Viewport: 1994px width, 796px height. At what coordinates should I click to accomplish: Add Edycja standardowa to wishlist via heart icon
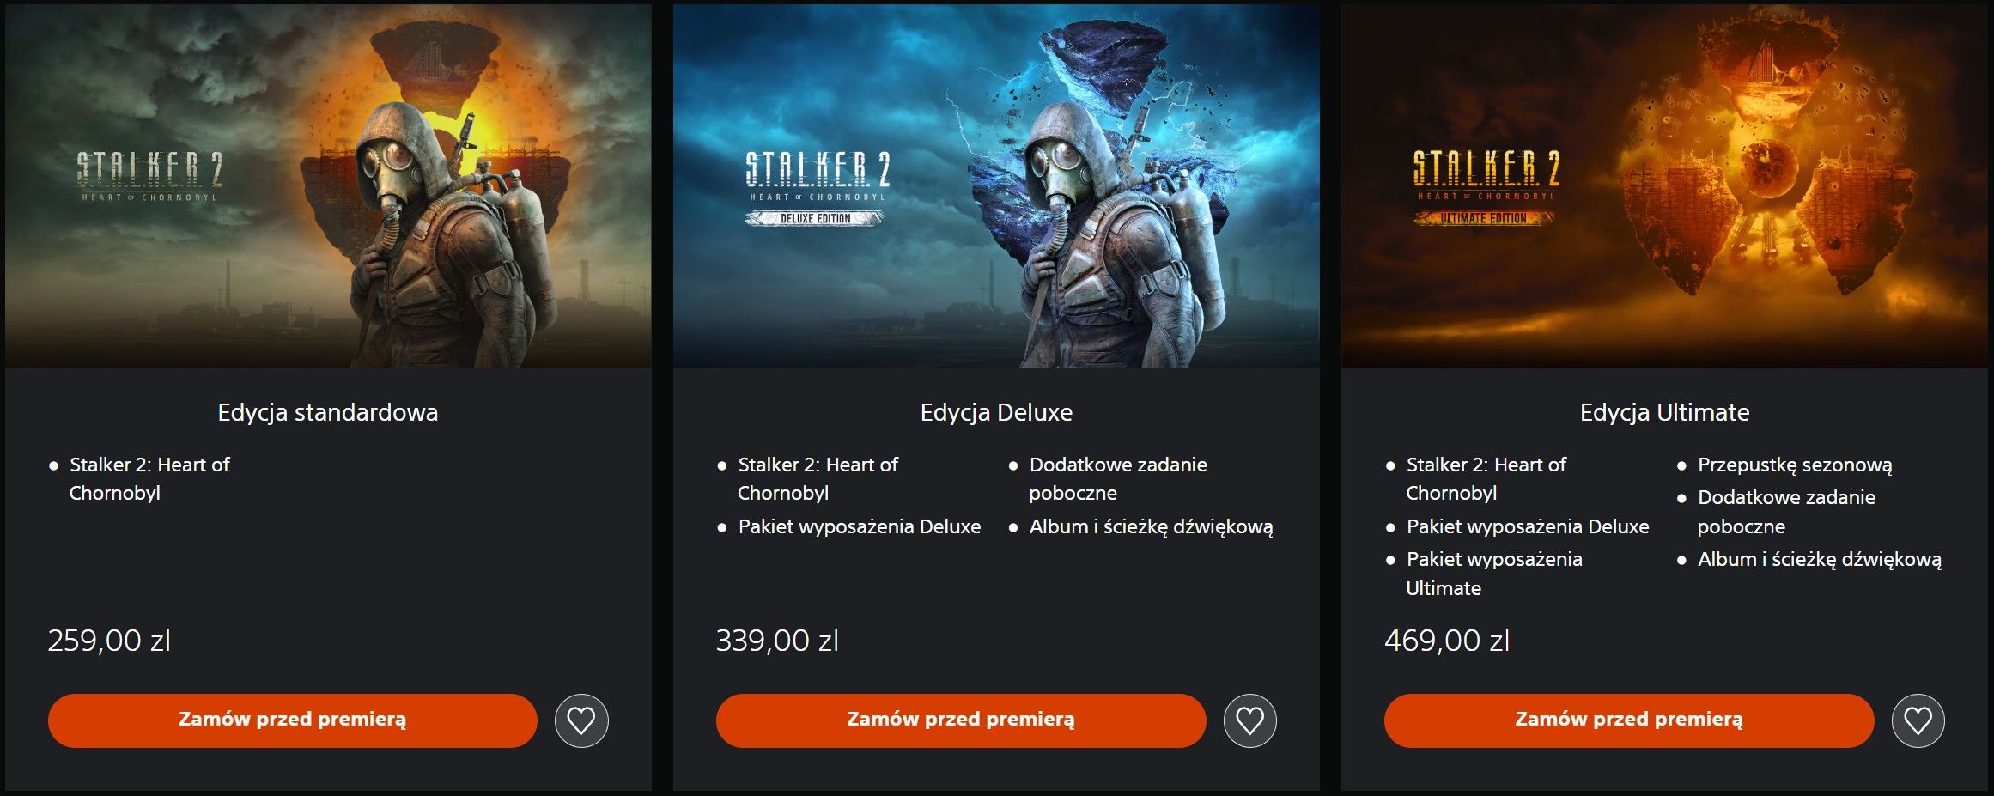(581, 720)
